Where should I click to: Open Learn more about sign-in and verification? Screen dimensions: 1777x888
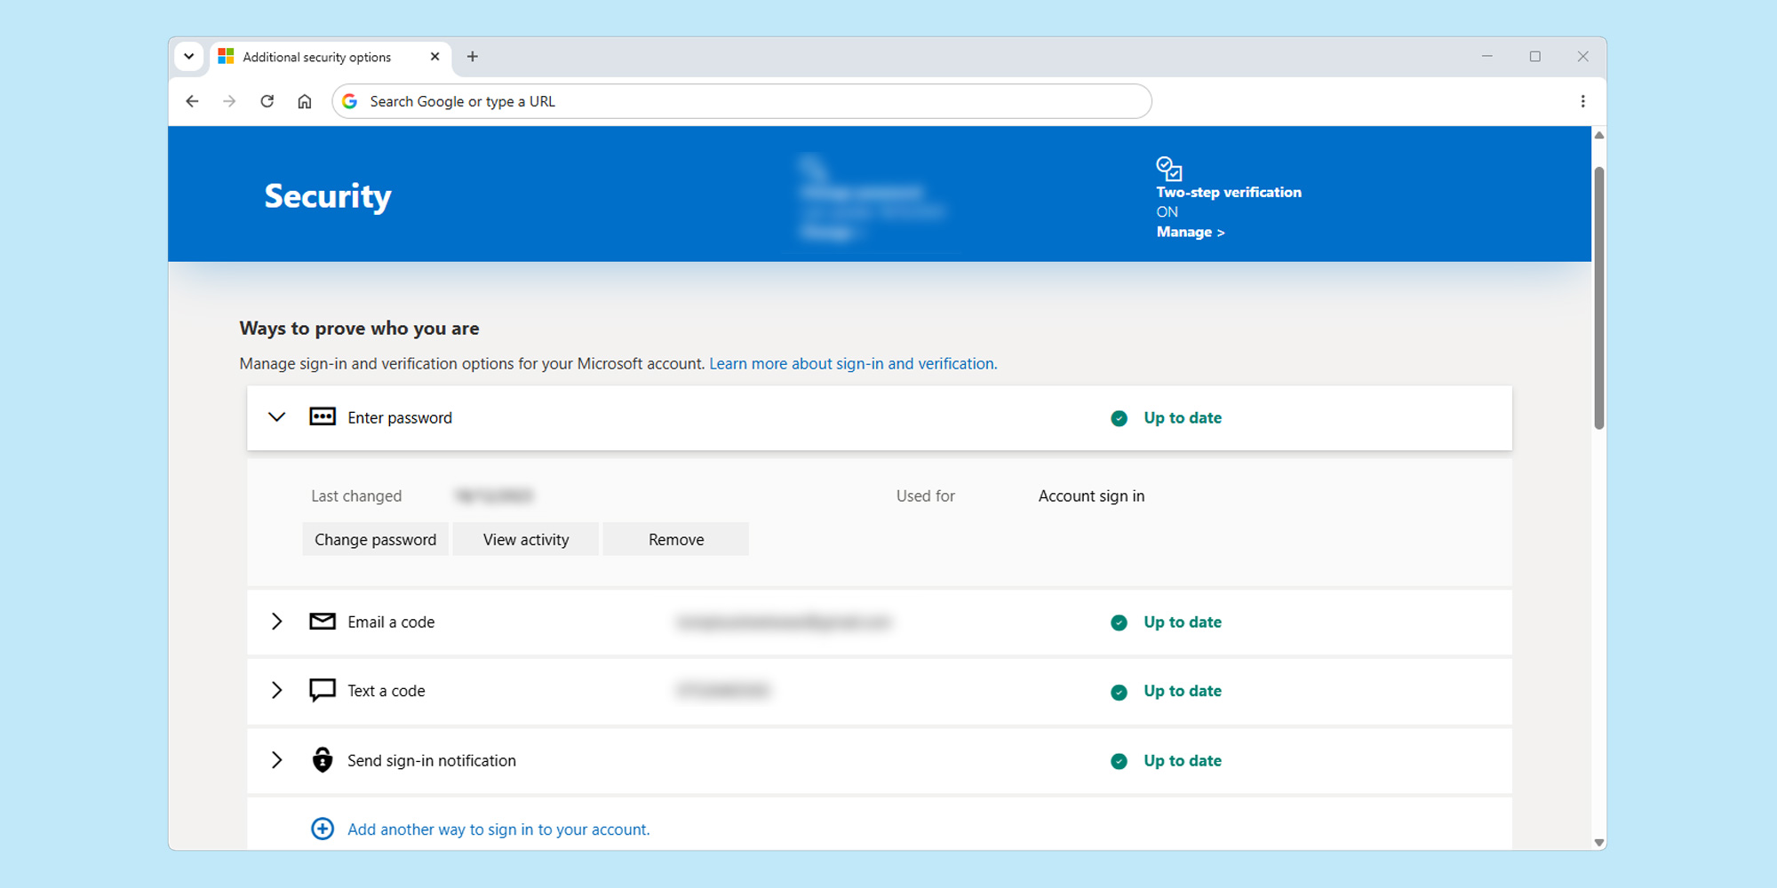click(x=853, y=363)
